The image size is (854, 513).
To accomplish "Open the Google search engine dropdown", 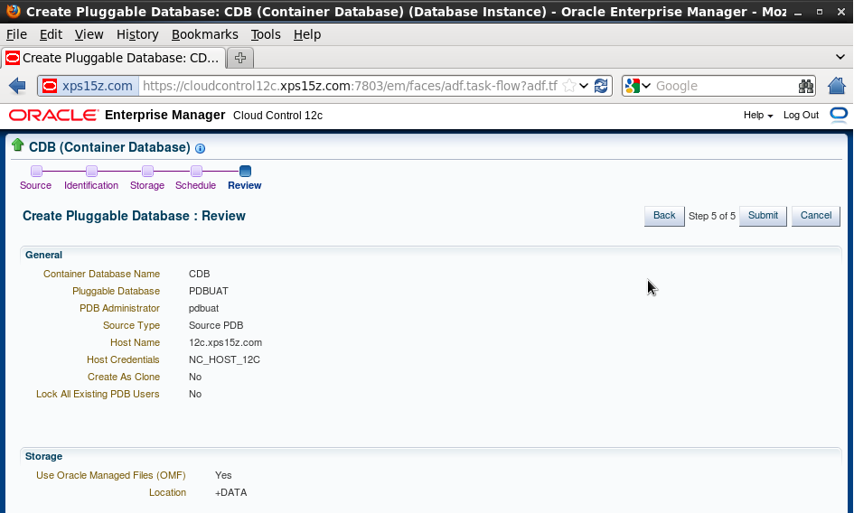I will tap(638, 86).
